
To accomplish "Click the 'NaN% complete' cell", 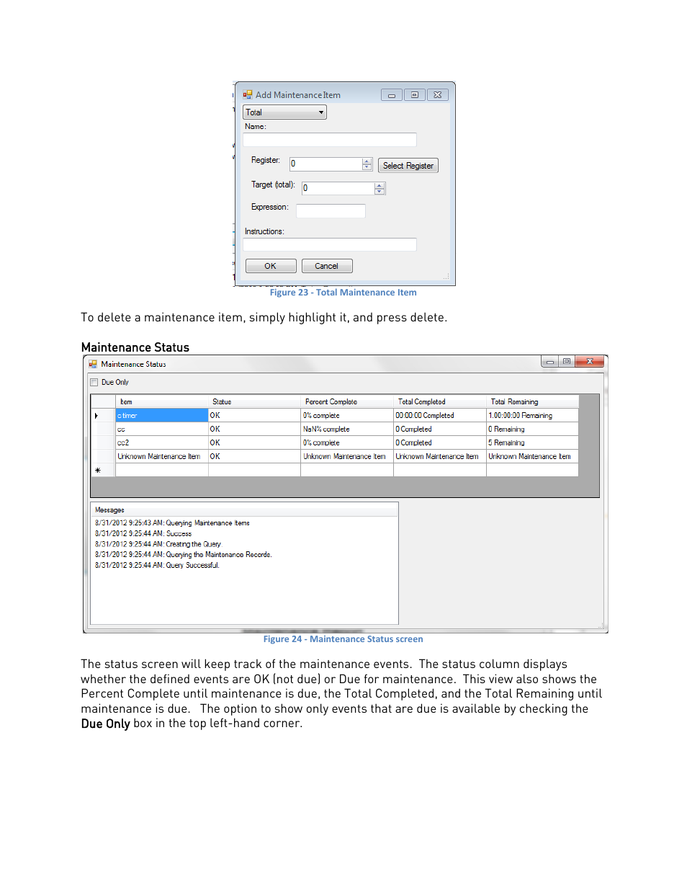I will coord(347,430).
